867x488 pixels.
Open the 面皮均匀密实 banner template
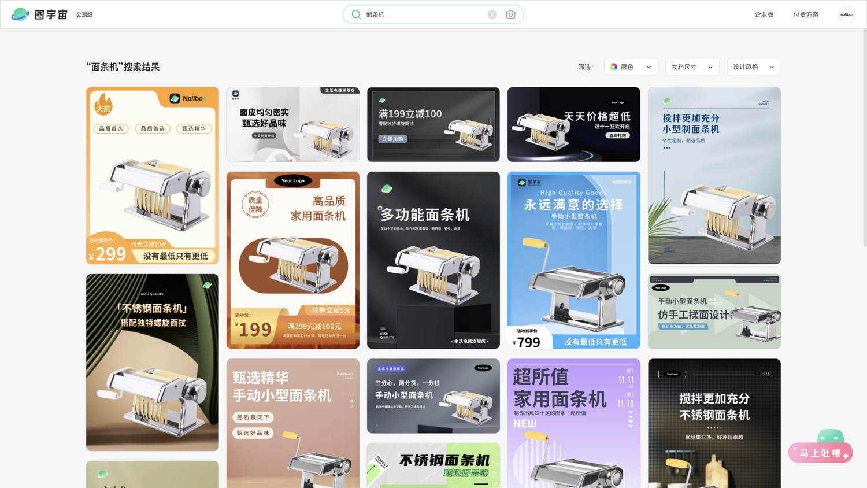(x=293, y=124)
